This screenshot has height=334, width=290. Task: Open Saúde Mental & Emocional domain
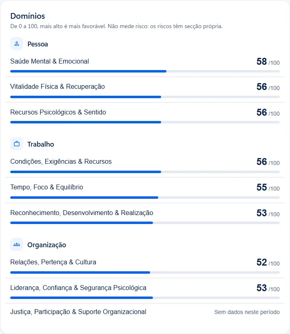click(145, 64)
